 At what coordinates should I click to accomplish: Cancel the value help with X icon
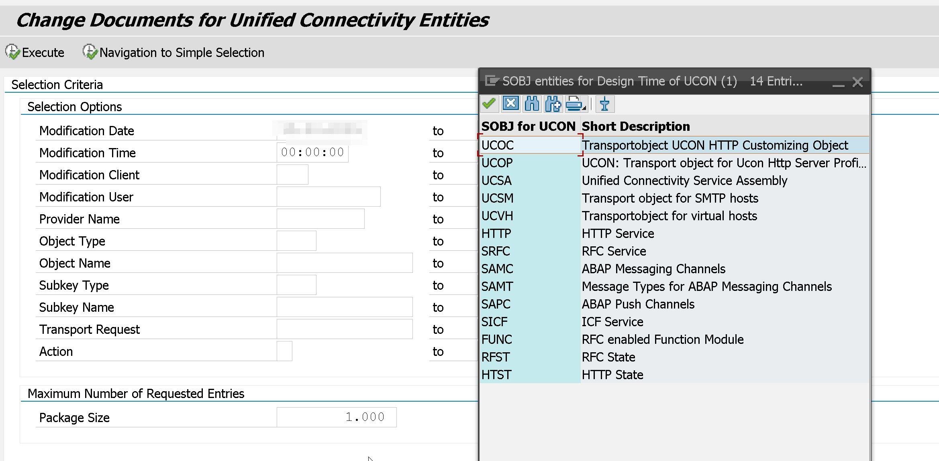510,104
